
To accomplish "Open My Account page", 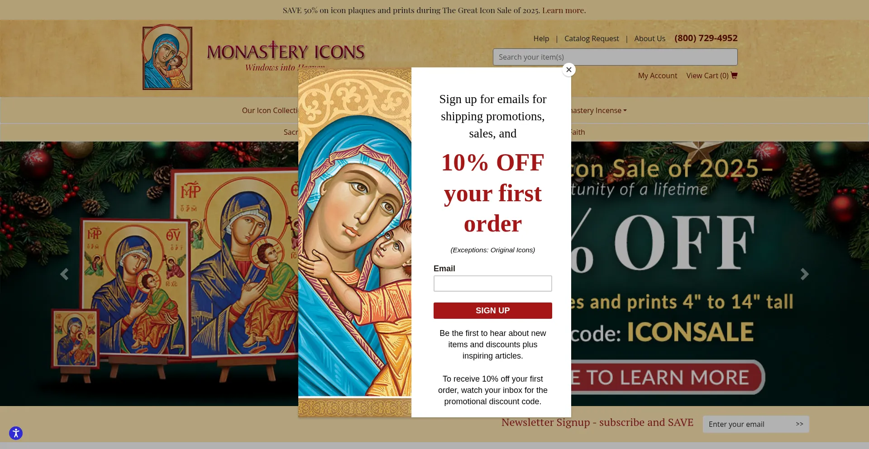I will click(x=658, y=76).
